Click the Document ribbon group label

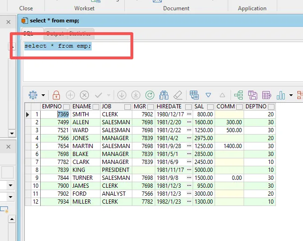pyautogui.click(x=176, y=8)
